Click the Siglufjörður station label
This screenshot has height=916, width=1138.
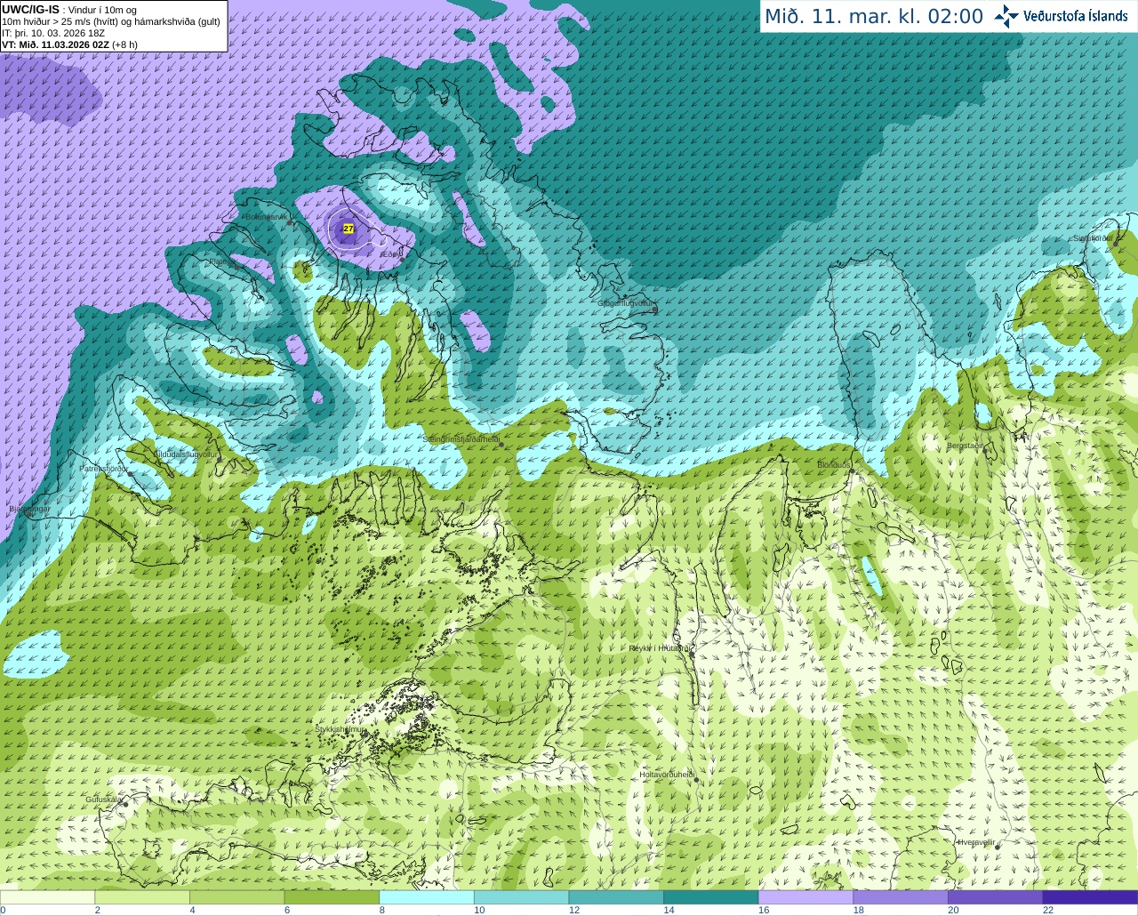click(x=1093, y=238)
